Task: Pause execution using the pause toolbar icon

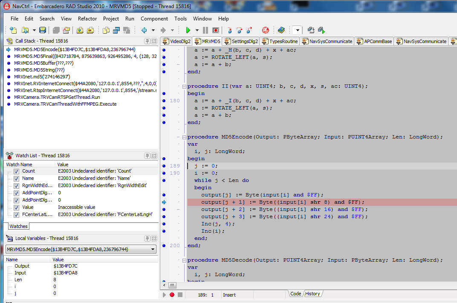Action: [205, 30]
